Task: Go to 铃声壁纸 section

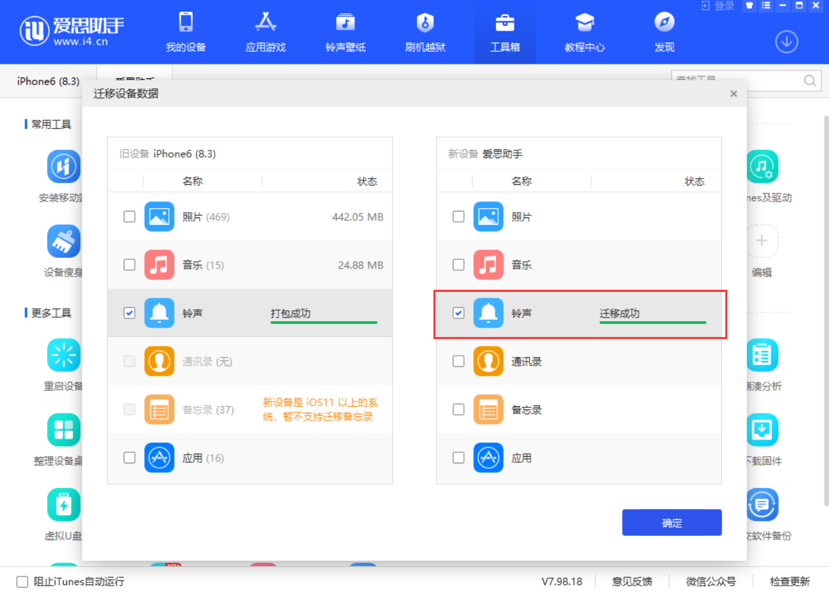Action: click(345, 33)
